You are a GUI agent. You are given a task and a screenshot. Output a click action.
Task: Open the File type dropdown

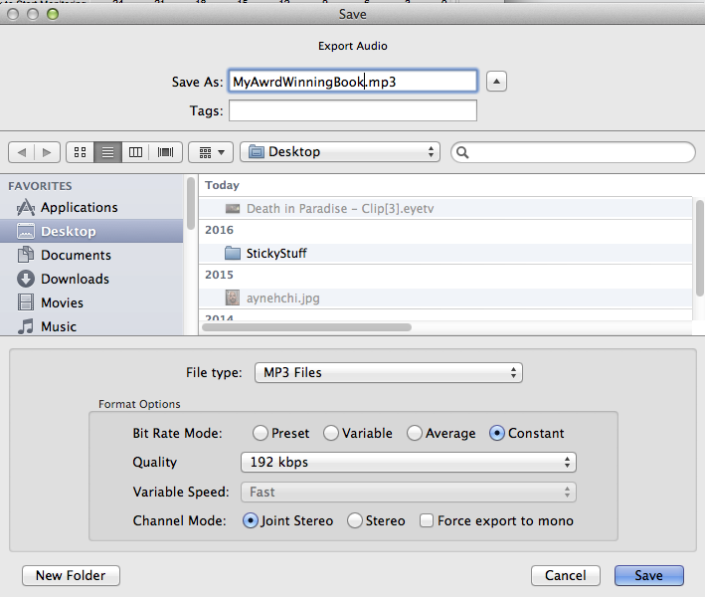[388, 372]
